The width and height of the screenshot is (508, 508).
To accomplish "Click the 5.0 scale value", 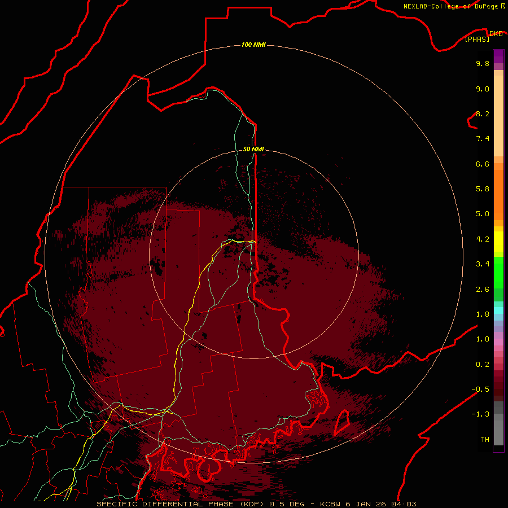I will 483,214.
